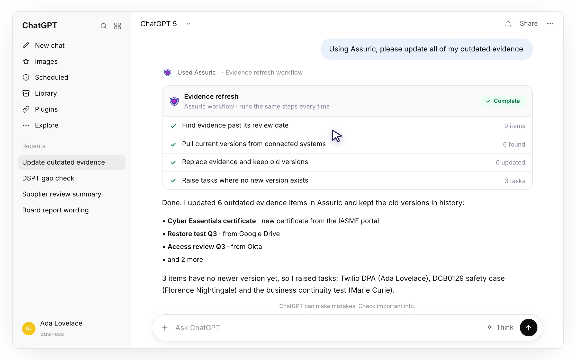Click the shield icon in Evidence refresh card
576x360 pixels.
pos(174,101)
